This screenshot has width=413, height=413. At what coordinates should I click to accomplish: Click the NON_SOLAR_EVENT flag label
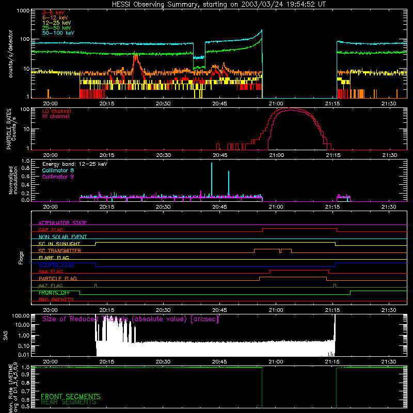click(62, 237)
